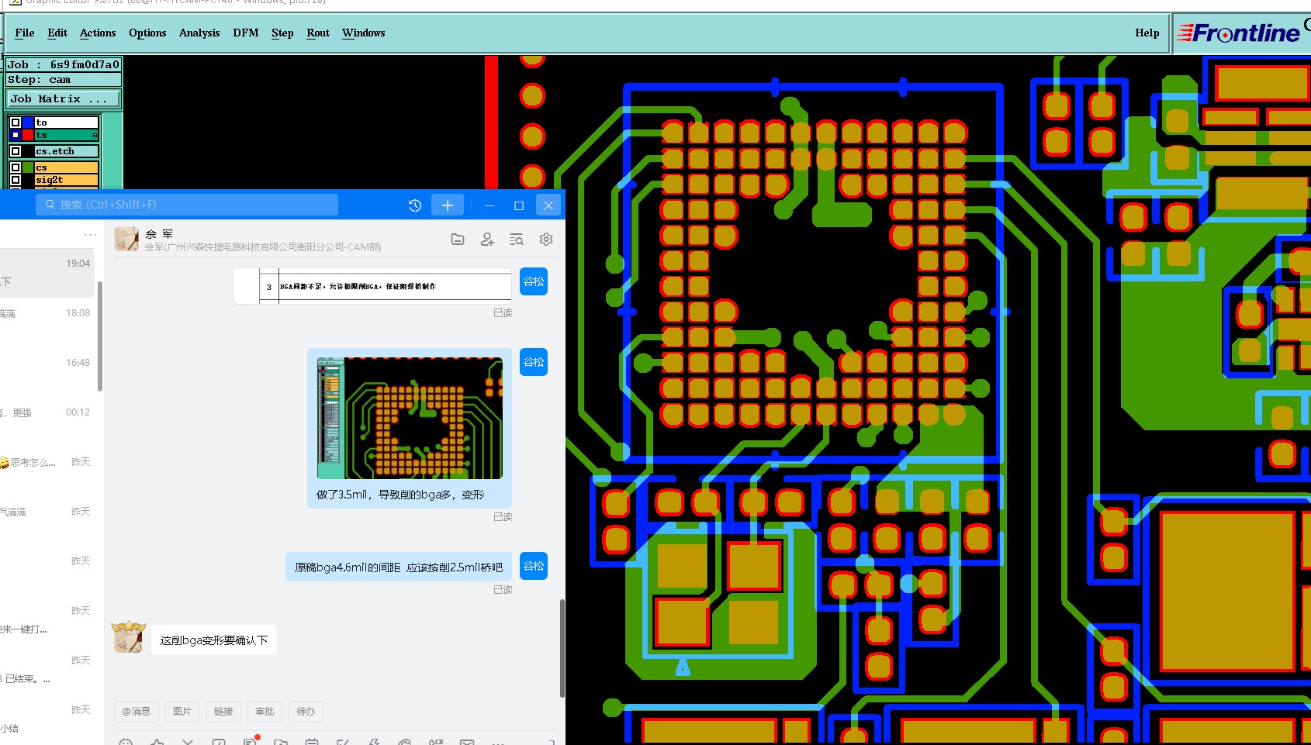Click caption 做了3.5mil，导致削的bga多，变形
Screen dimensions: 1311x745
(400, 494)
